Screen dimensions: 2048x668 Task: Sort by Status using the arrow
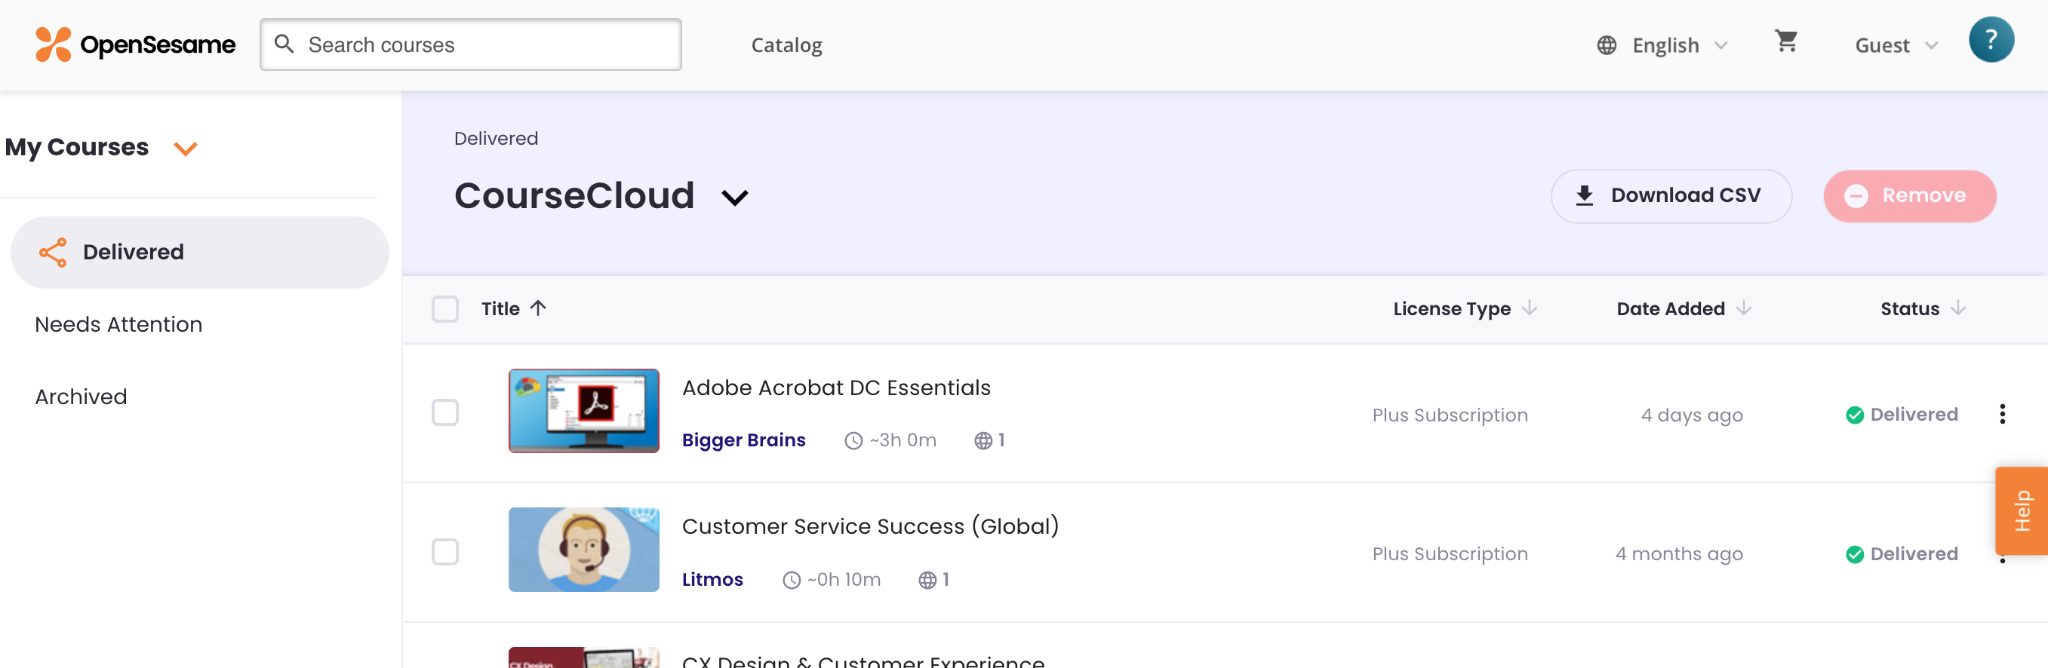pos(1958,308)
